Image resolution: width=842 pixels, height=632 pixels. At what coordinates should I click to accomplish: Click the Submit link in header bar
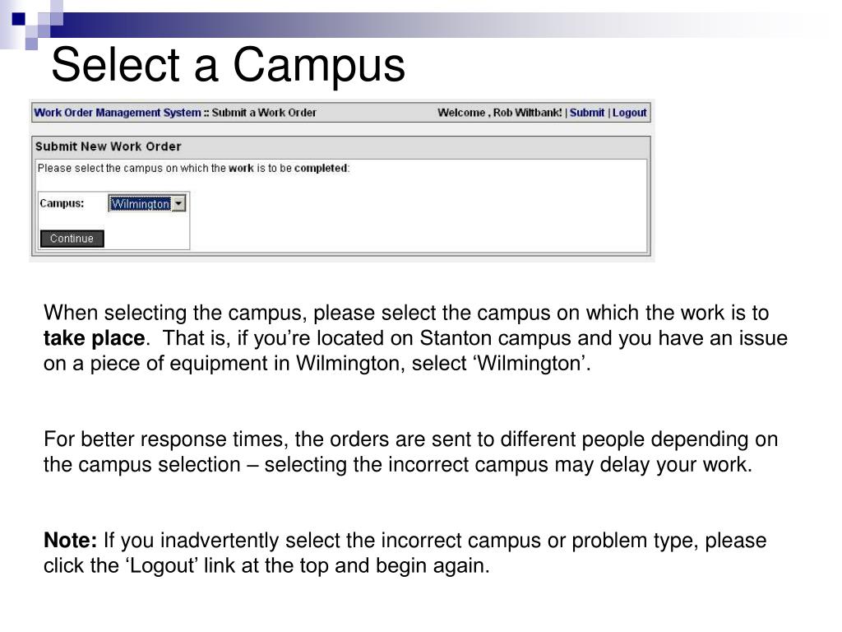(587, 113)
